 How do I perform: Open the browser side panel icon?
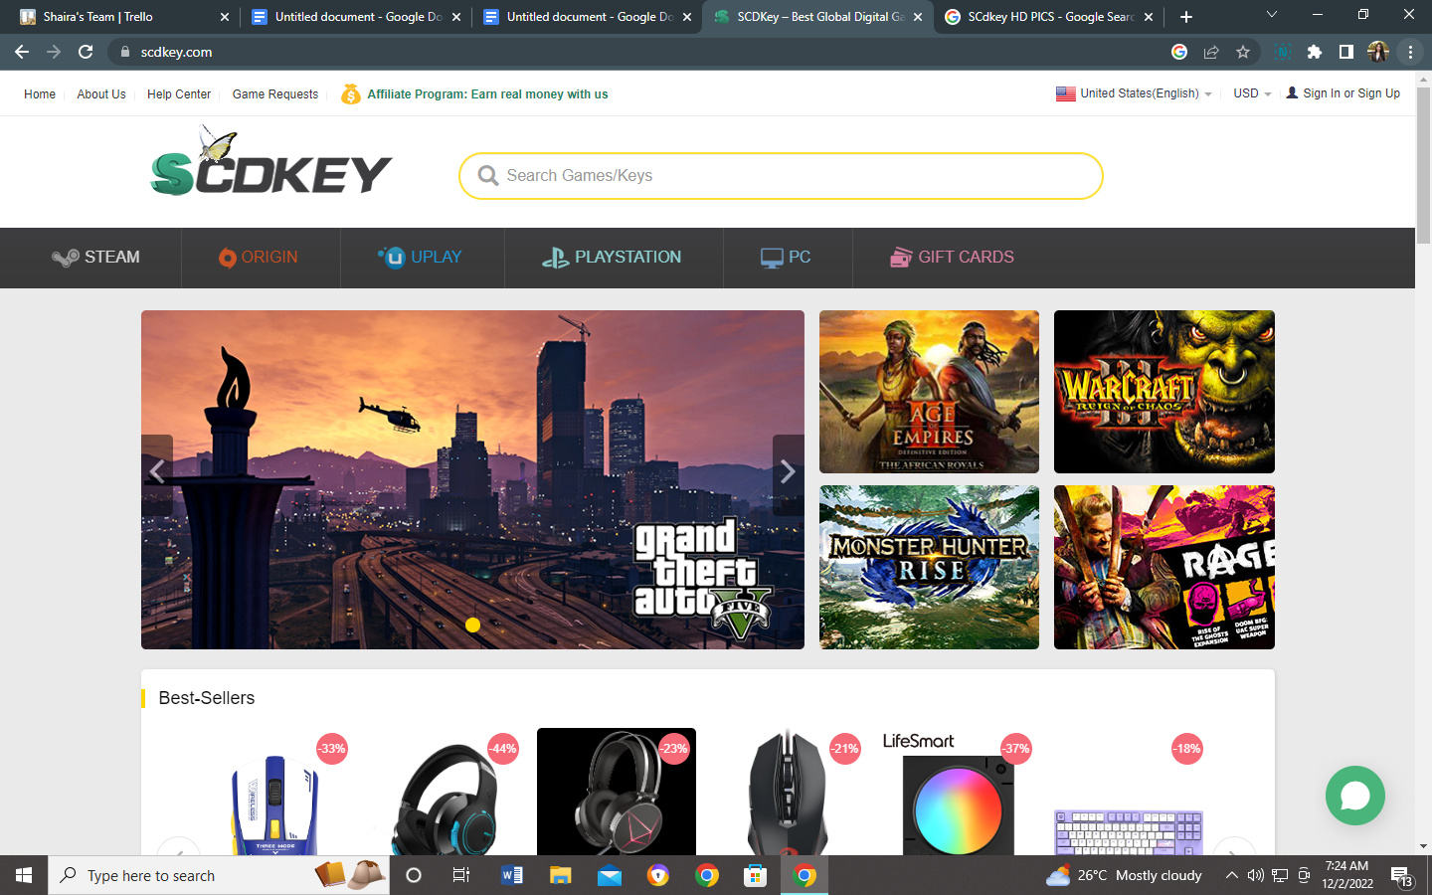click(1346, 52)
